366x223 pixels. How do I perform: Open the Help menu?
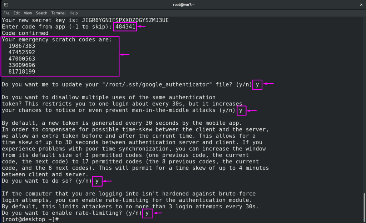74,13
